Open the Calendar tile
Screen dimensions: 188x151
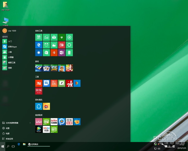(39, 37)
